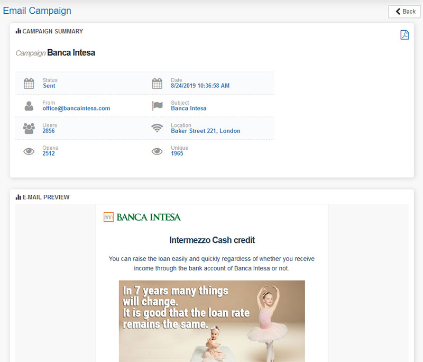Click the users count 2856
Viewport: 423px width, 362px height.
click(49, 131)
